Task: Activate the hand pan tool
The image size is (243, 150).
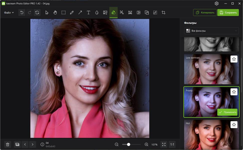Action: coord(55,12)
